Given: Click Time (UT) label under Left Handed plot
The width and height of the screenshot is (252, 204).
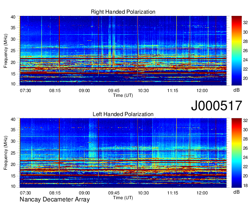Looking at the screenshot, I should coord(123,198).
